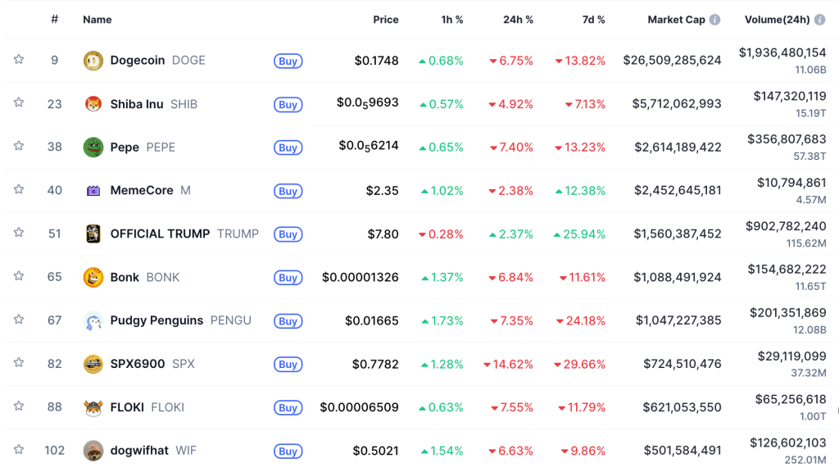Click the Pepe frog logo
839x472 pixels.
coord(96,147)
